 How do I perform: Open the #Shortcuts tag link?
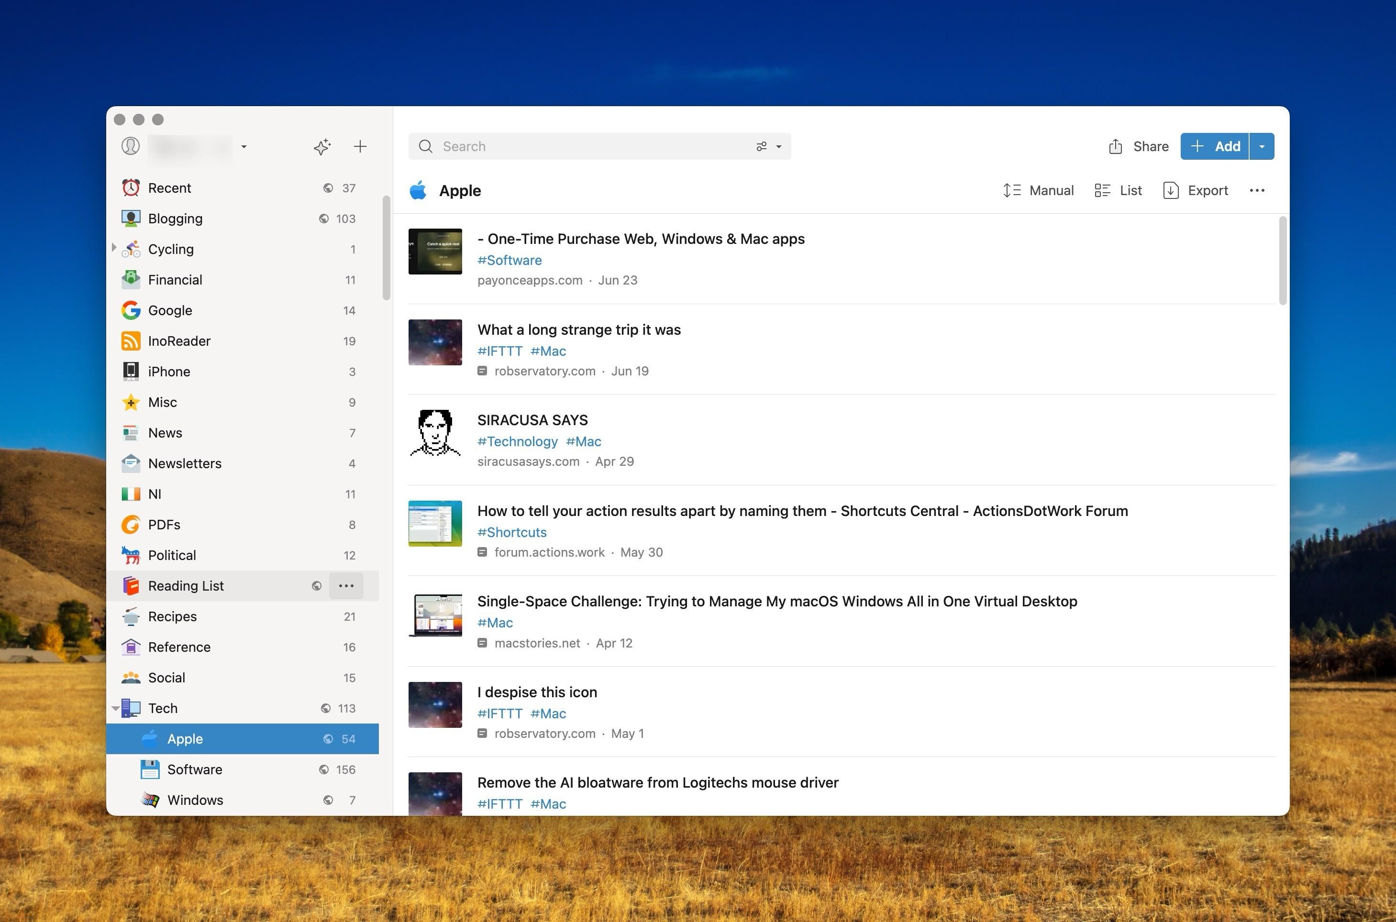511,532
